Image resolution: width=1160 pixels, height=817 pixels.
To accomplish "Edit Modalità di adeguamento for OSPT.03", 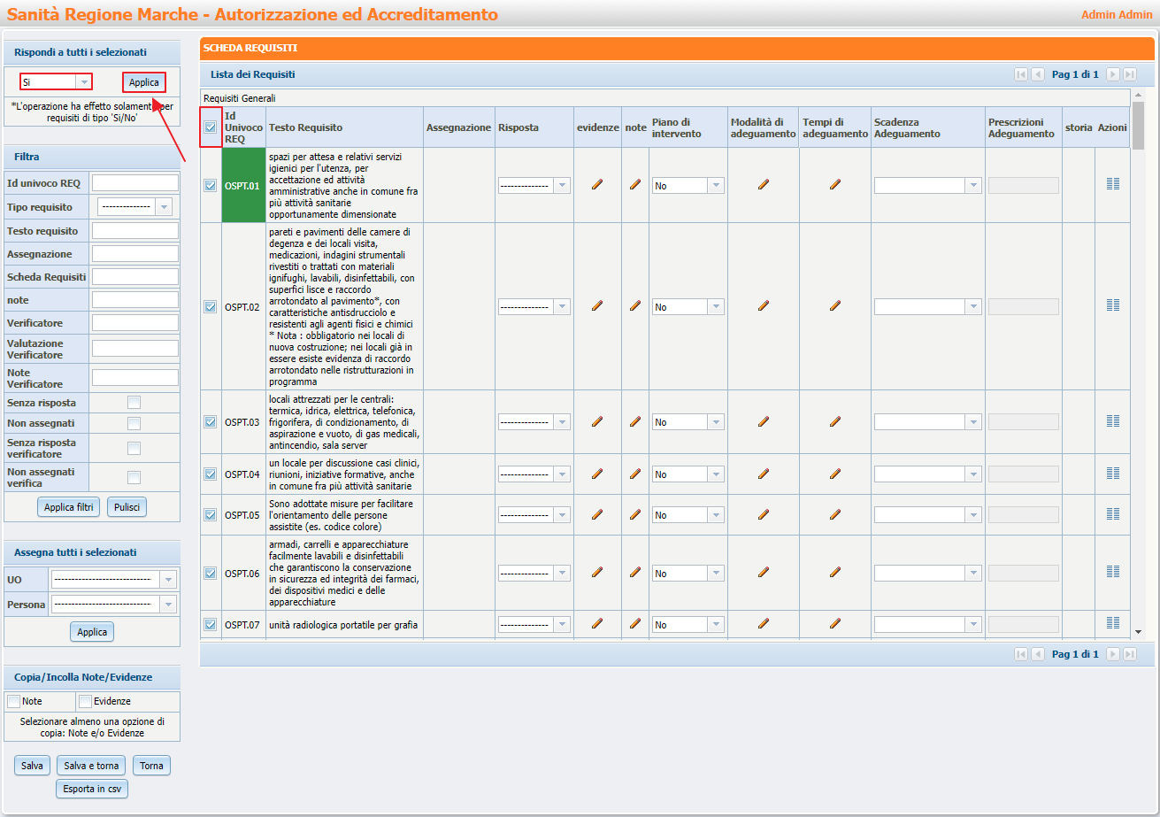I will click(x=764, y=422).
